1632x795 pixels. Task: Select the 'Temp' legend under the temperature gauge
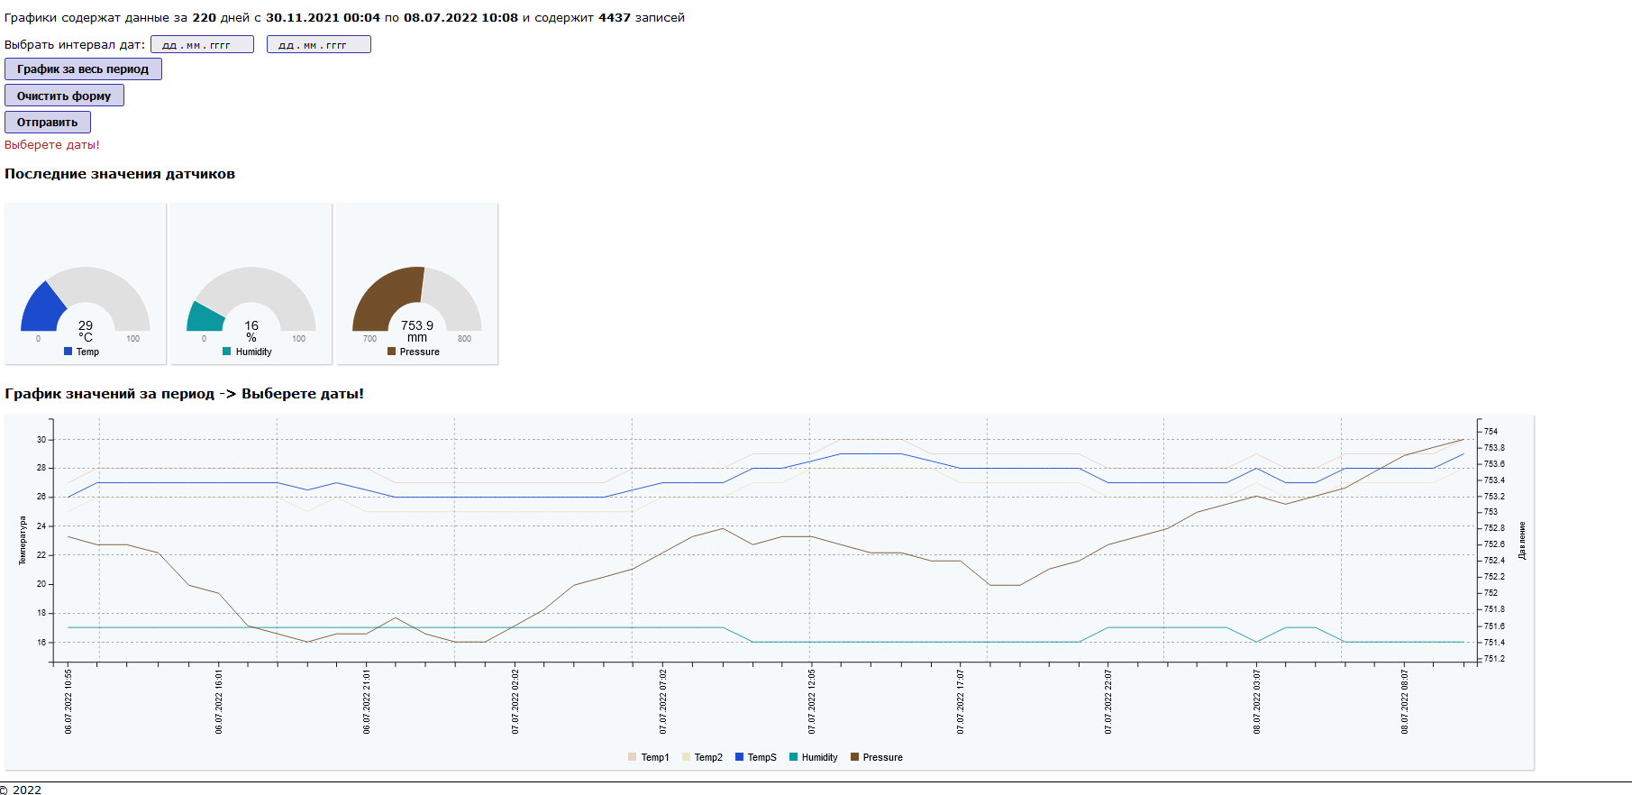point(82,352)
